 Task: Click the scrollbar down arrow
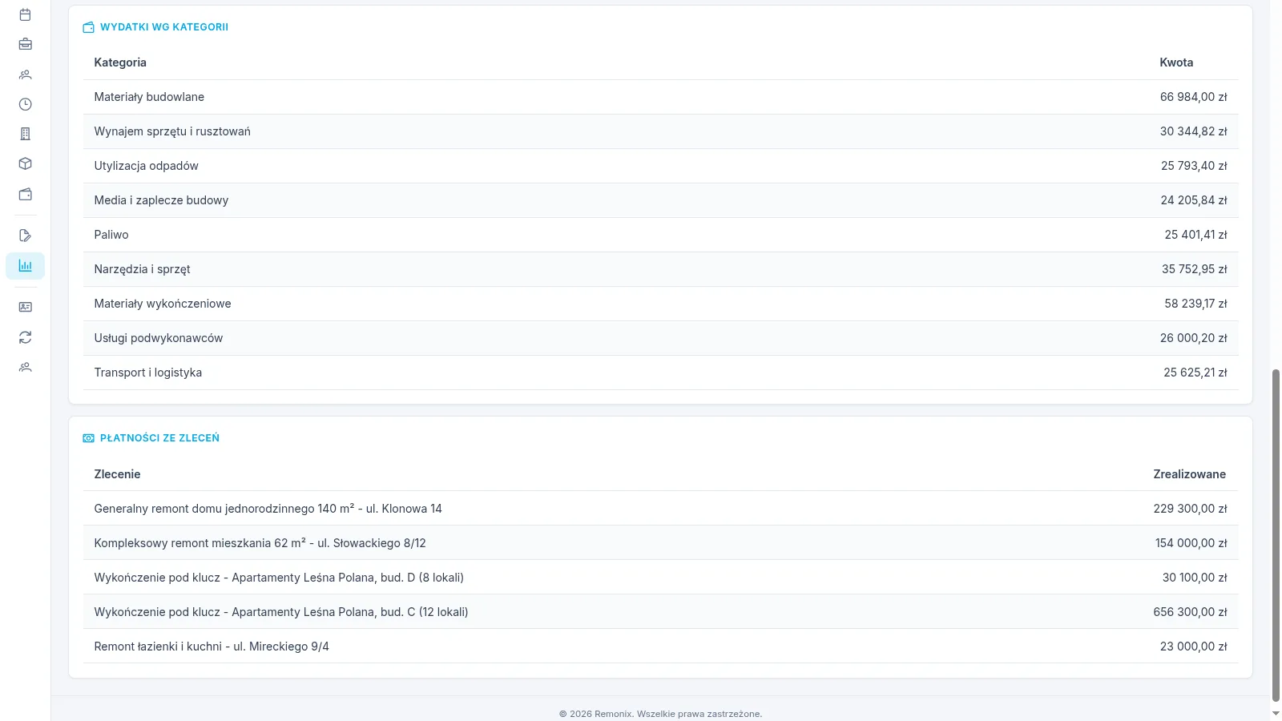click(1276, 713)
